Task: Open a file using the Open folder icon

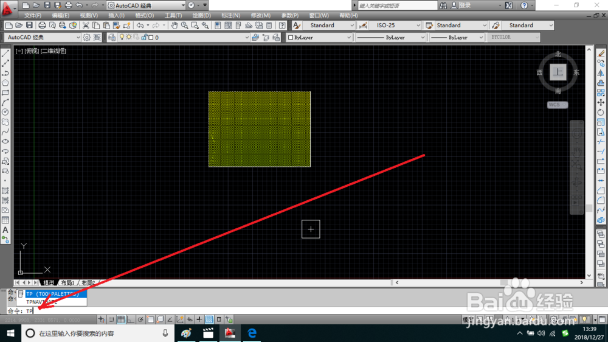Action: (19, 26)
